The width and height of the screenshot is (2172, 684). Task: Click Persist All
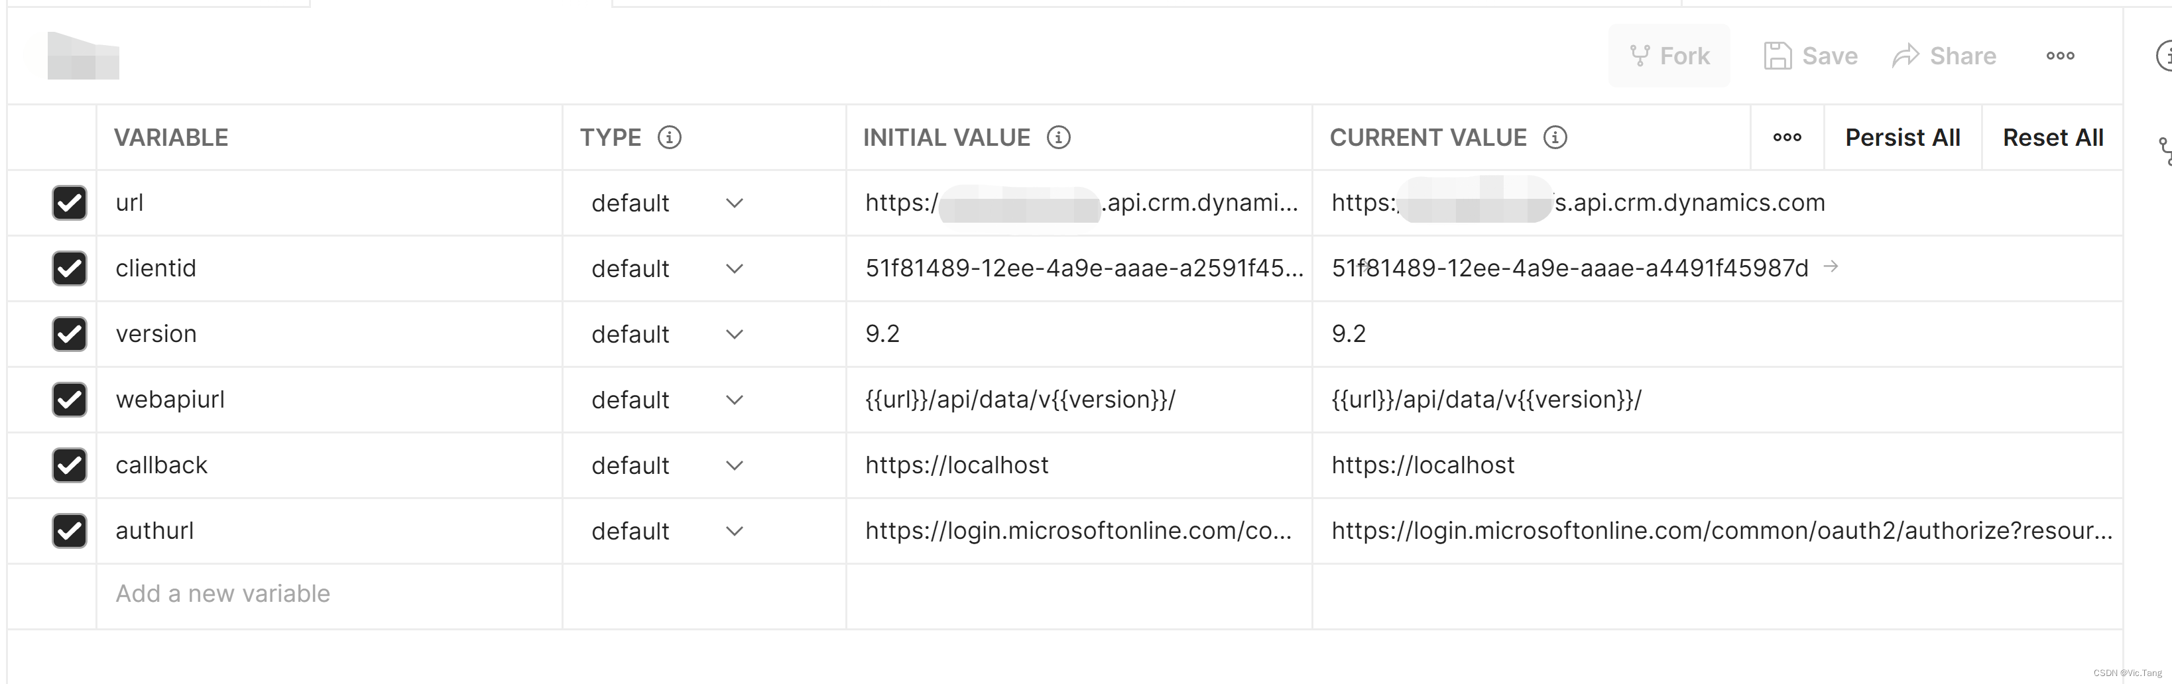1903,137
